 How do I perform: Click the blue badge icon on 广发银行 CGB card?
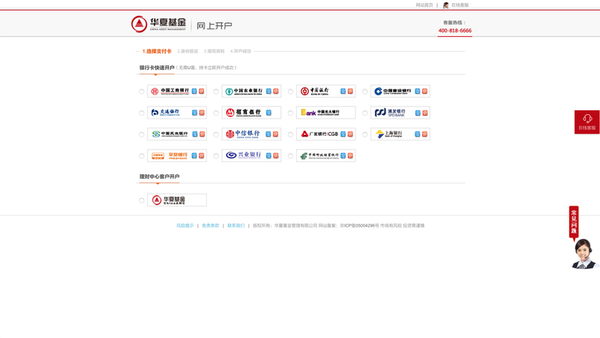[343, 134]
